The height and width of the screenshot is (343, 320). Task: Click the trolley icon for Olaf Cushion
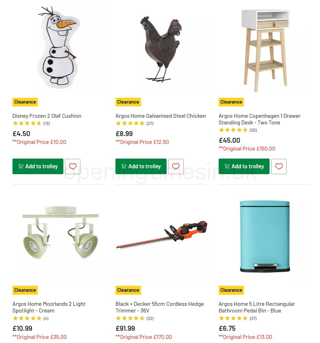coord(21,166)
